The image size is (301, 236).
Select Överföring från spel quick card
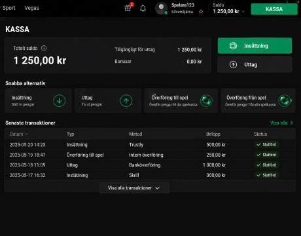[258, 101]
